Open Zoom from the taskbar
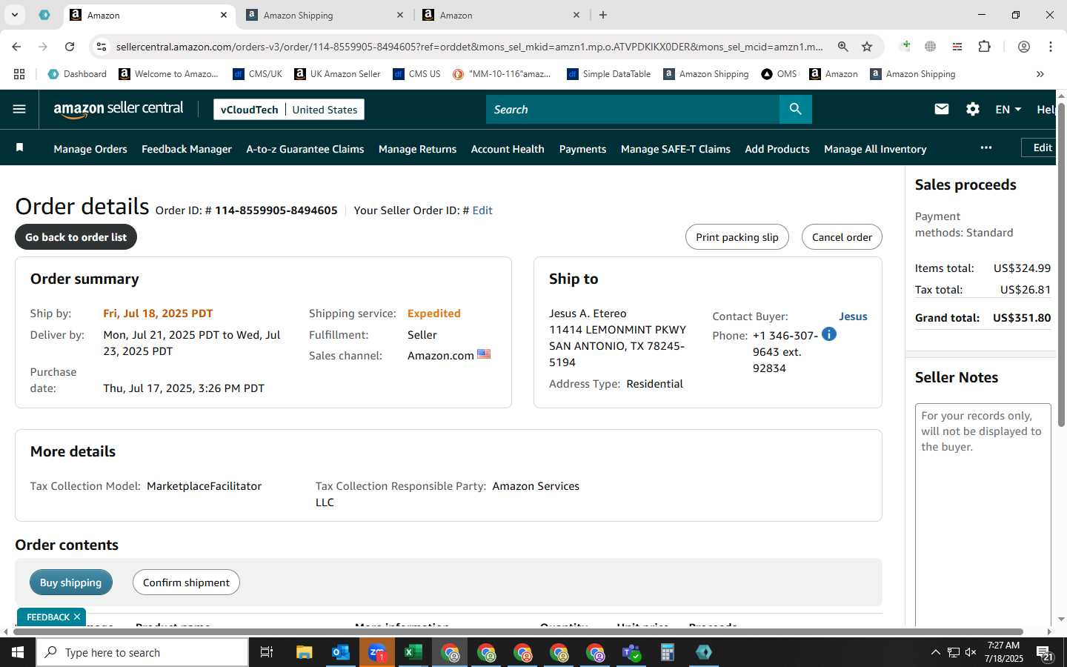 tap(376, 652)
